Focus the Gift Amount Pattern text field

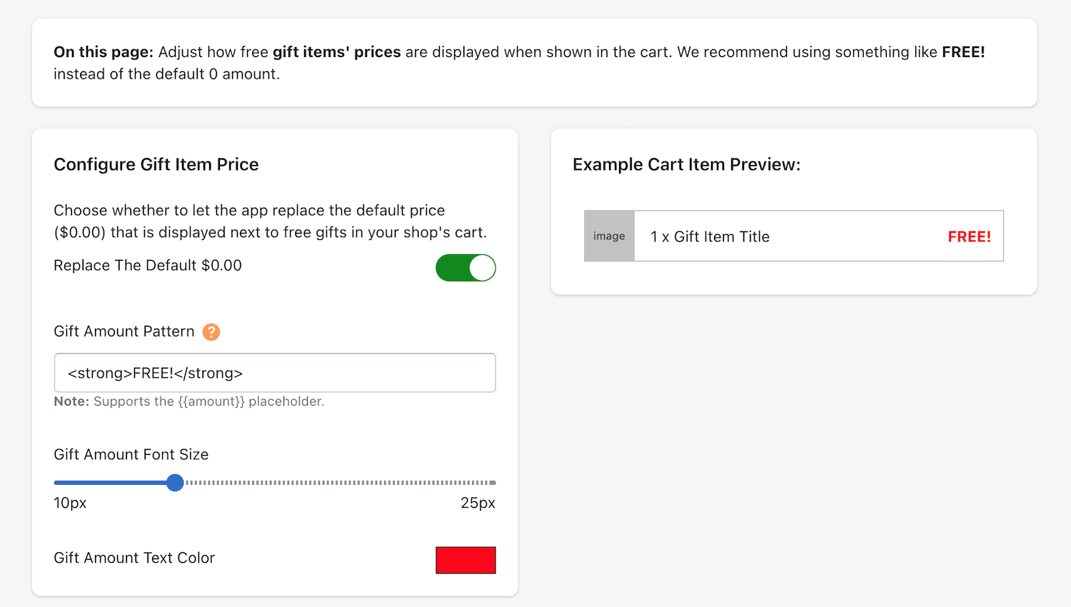tap(275, 373)
